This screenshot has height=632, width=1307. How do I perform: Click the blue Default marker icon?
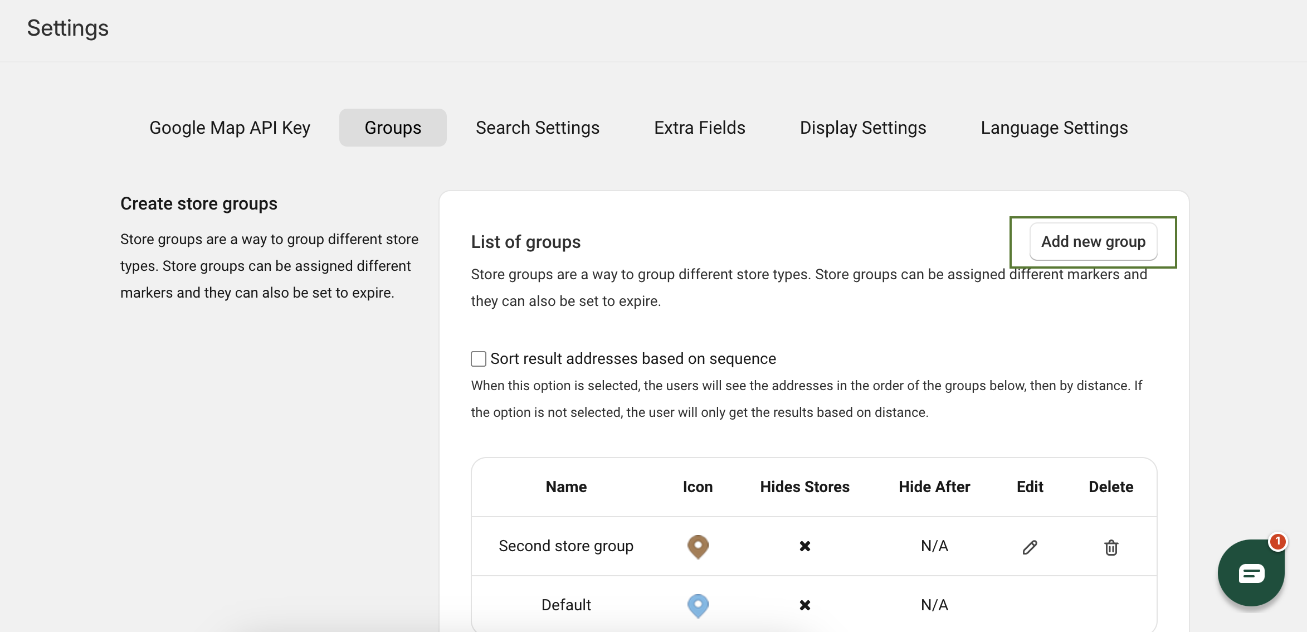coord(698,605)
